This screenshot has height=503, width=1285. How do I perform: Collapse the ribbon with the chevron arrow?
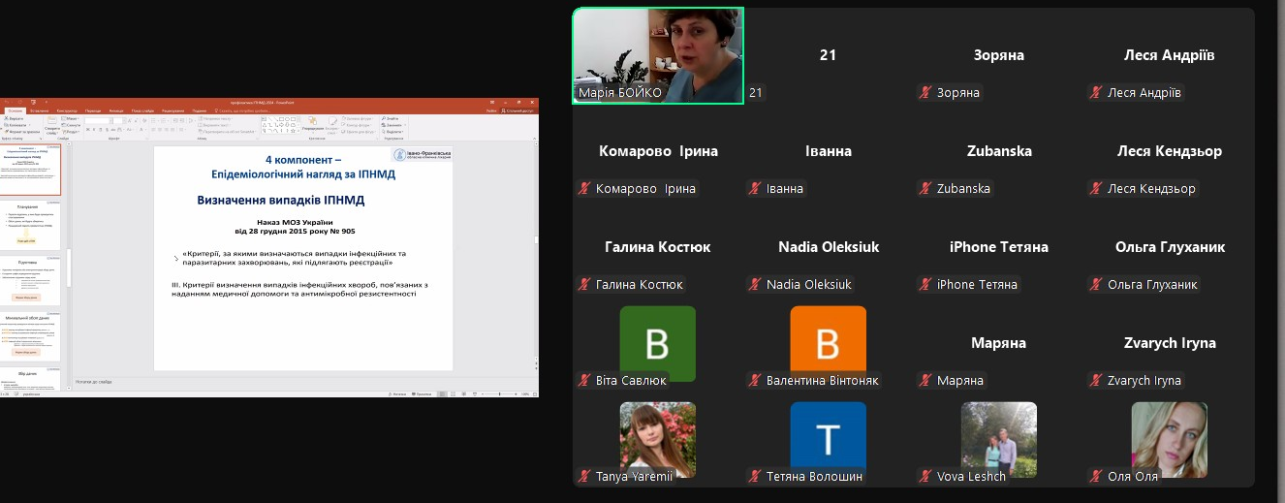534,137
